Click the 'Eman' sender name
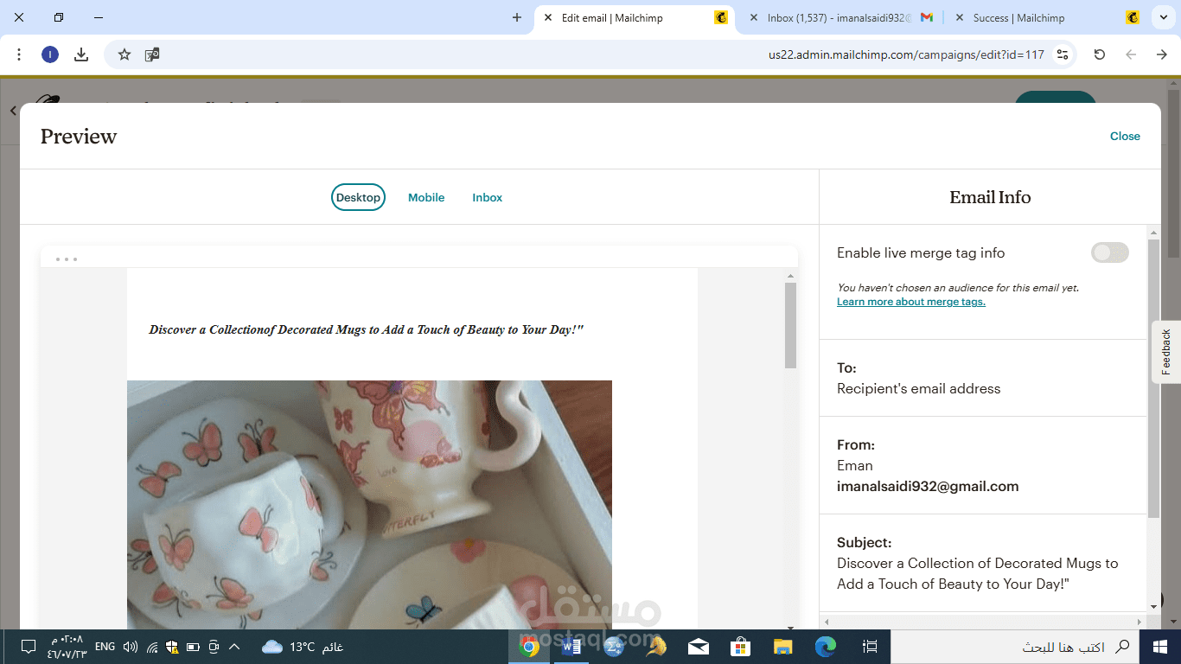Image resolution: width=1181 pixels, height=664 pixels. [x=855, y=465]
